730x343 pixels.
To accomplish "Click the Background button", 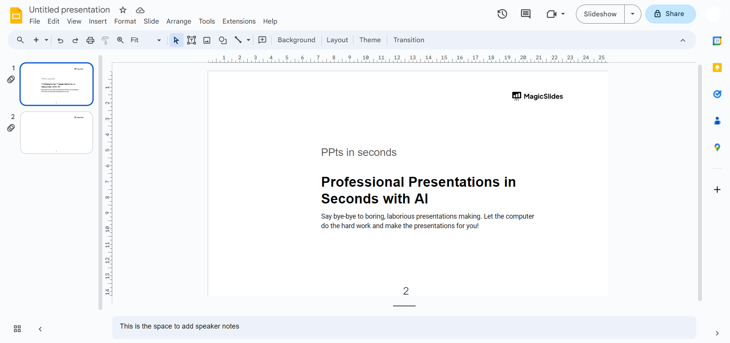I will tap(296, 40).
